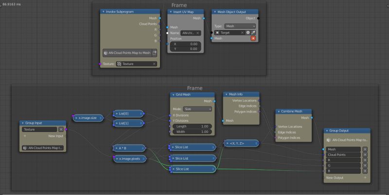Collapse the Group Input node
Viewport: 389px width, 195px height.
pyautogui.click(x=22, y=123)
